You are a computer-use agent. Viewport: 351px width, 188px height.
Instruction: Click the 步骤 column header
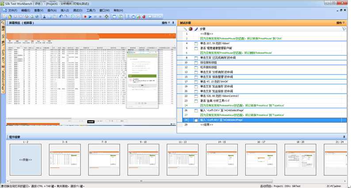tap(202, 29)
